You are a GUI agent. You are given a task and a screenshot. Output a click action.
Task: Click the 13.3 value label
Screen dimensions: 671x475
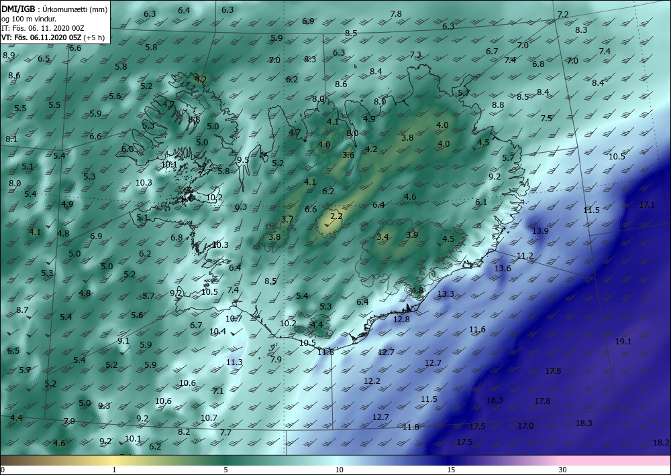(446, 294)
